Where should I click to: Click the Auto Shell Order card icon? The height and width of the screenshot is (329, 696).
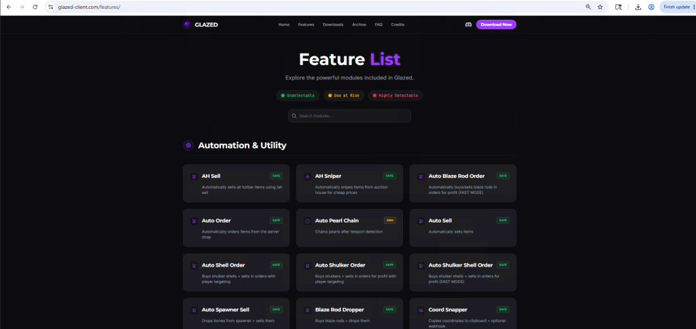click(194, 266)
